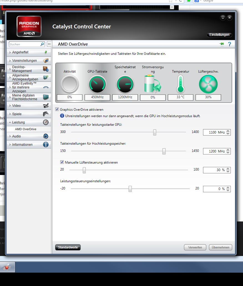The image size is (243, 286).
Task: Click the memory clock slider handle
Action: point(164,151)
